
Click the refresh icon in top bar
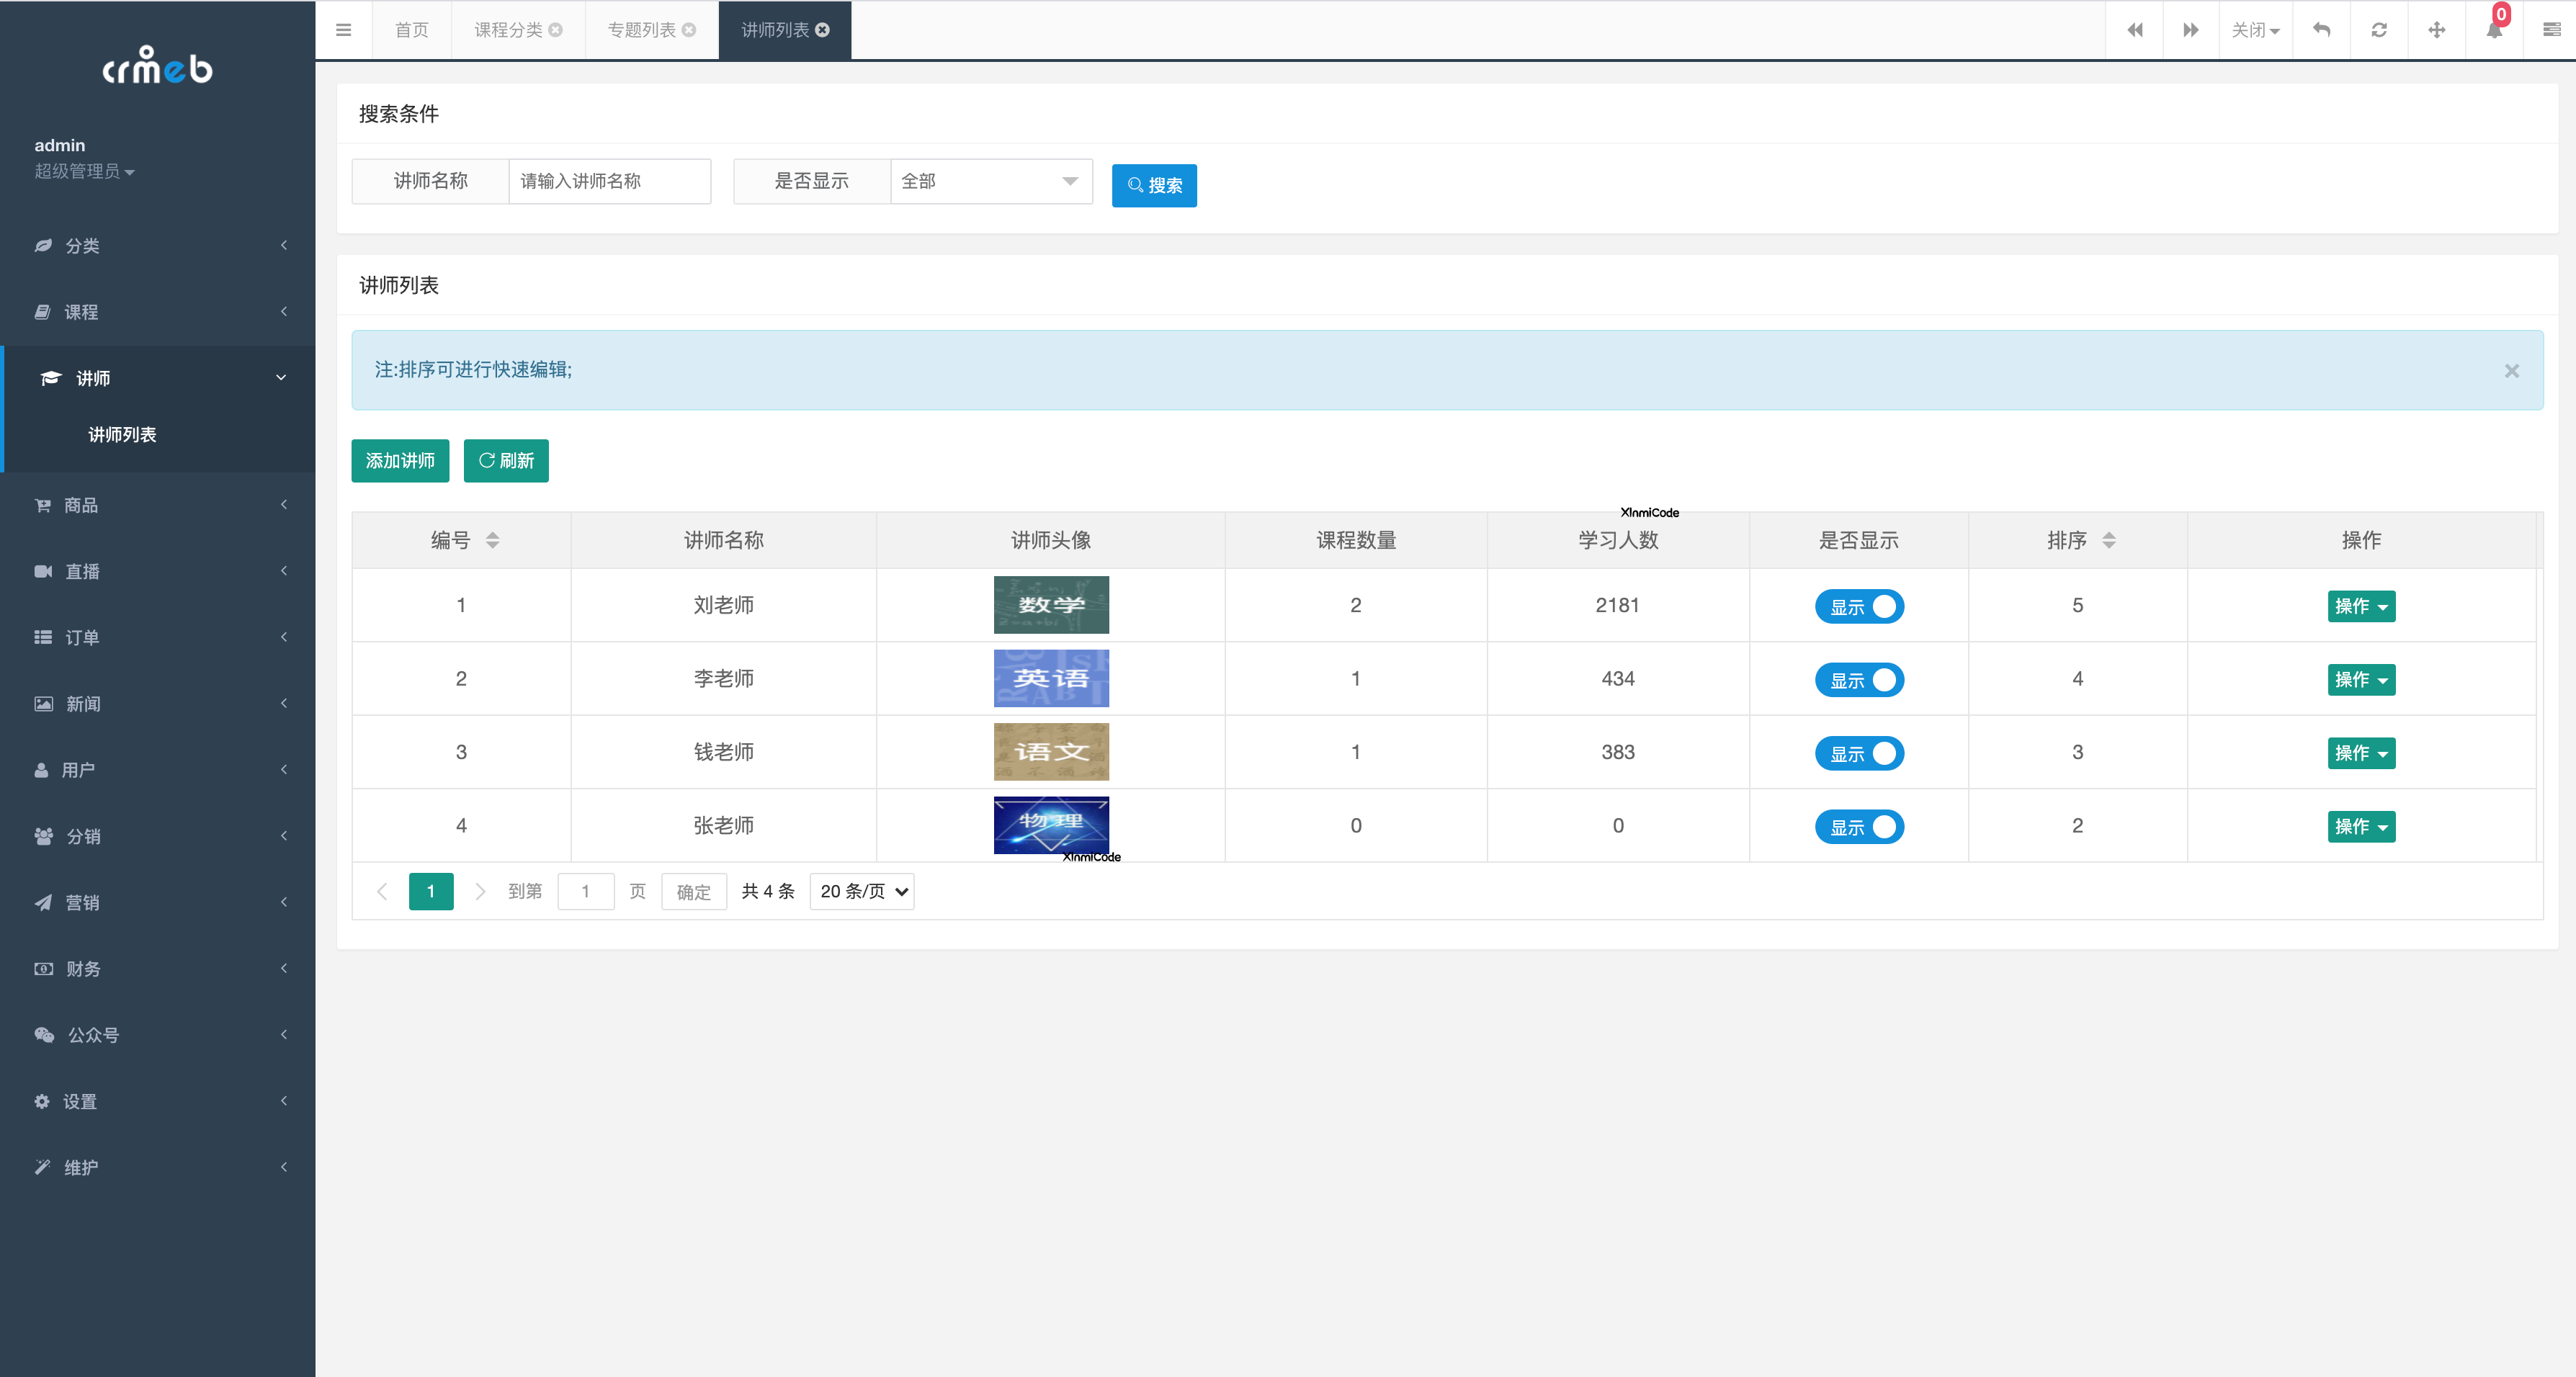pyautogui.click(x=2379, y=30)
